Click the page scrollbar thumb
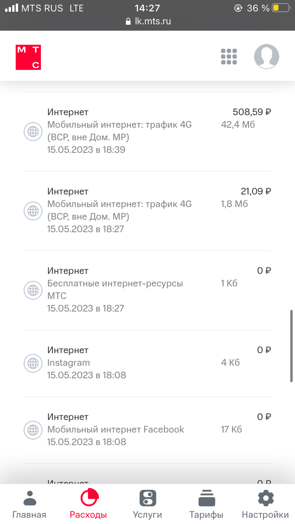Viewport: 295px width, 524px height. (291, 346)
